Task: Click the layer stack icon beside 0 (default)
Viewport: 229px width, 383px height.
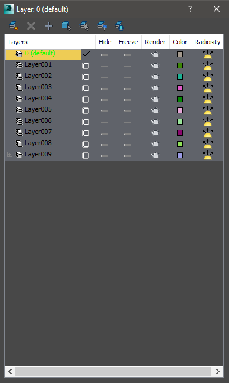Action: click(19, 54)
